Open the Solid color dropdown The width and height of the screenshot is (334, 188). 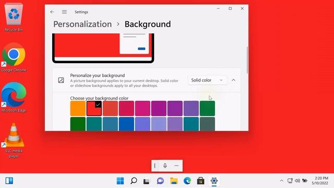[x=207, y=80]
